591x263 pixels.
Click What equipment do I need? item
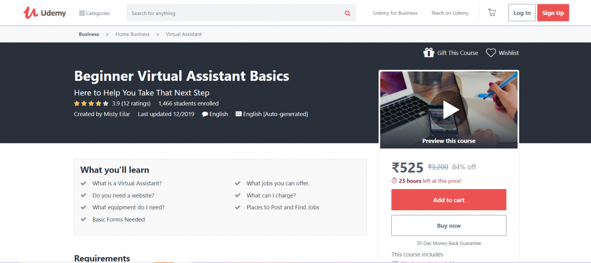[x=129, y=207]
